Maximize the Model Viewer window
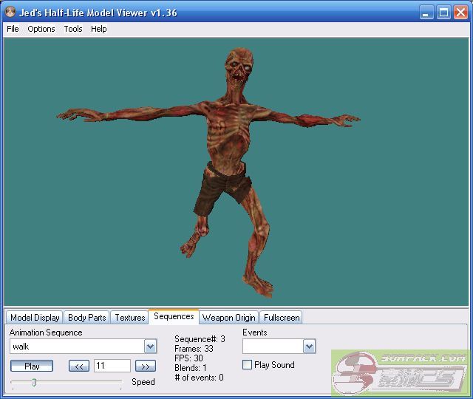Viewport: 473px width, 399px height. point(443,13)
